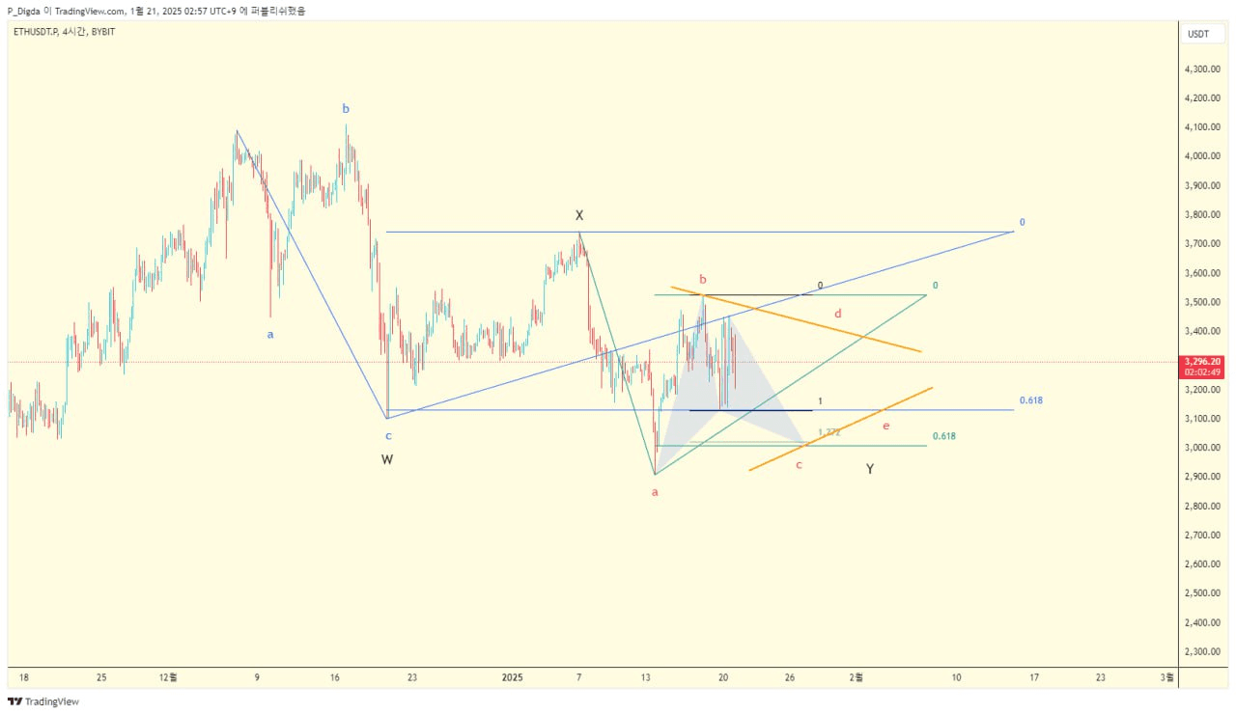Click the 3,600.00 price axis label
This screenshot has width=1236, height=715.
coord(1200,273)
